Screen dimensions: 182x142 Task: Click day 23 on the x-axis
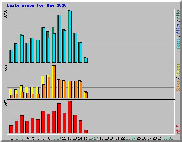128,138
